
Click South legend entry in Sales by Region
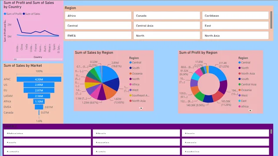click(x=134, y=68)
